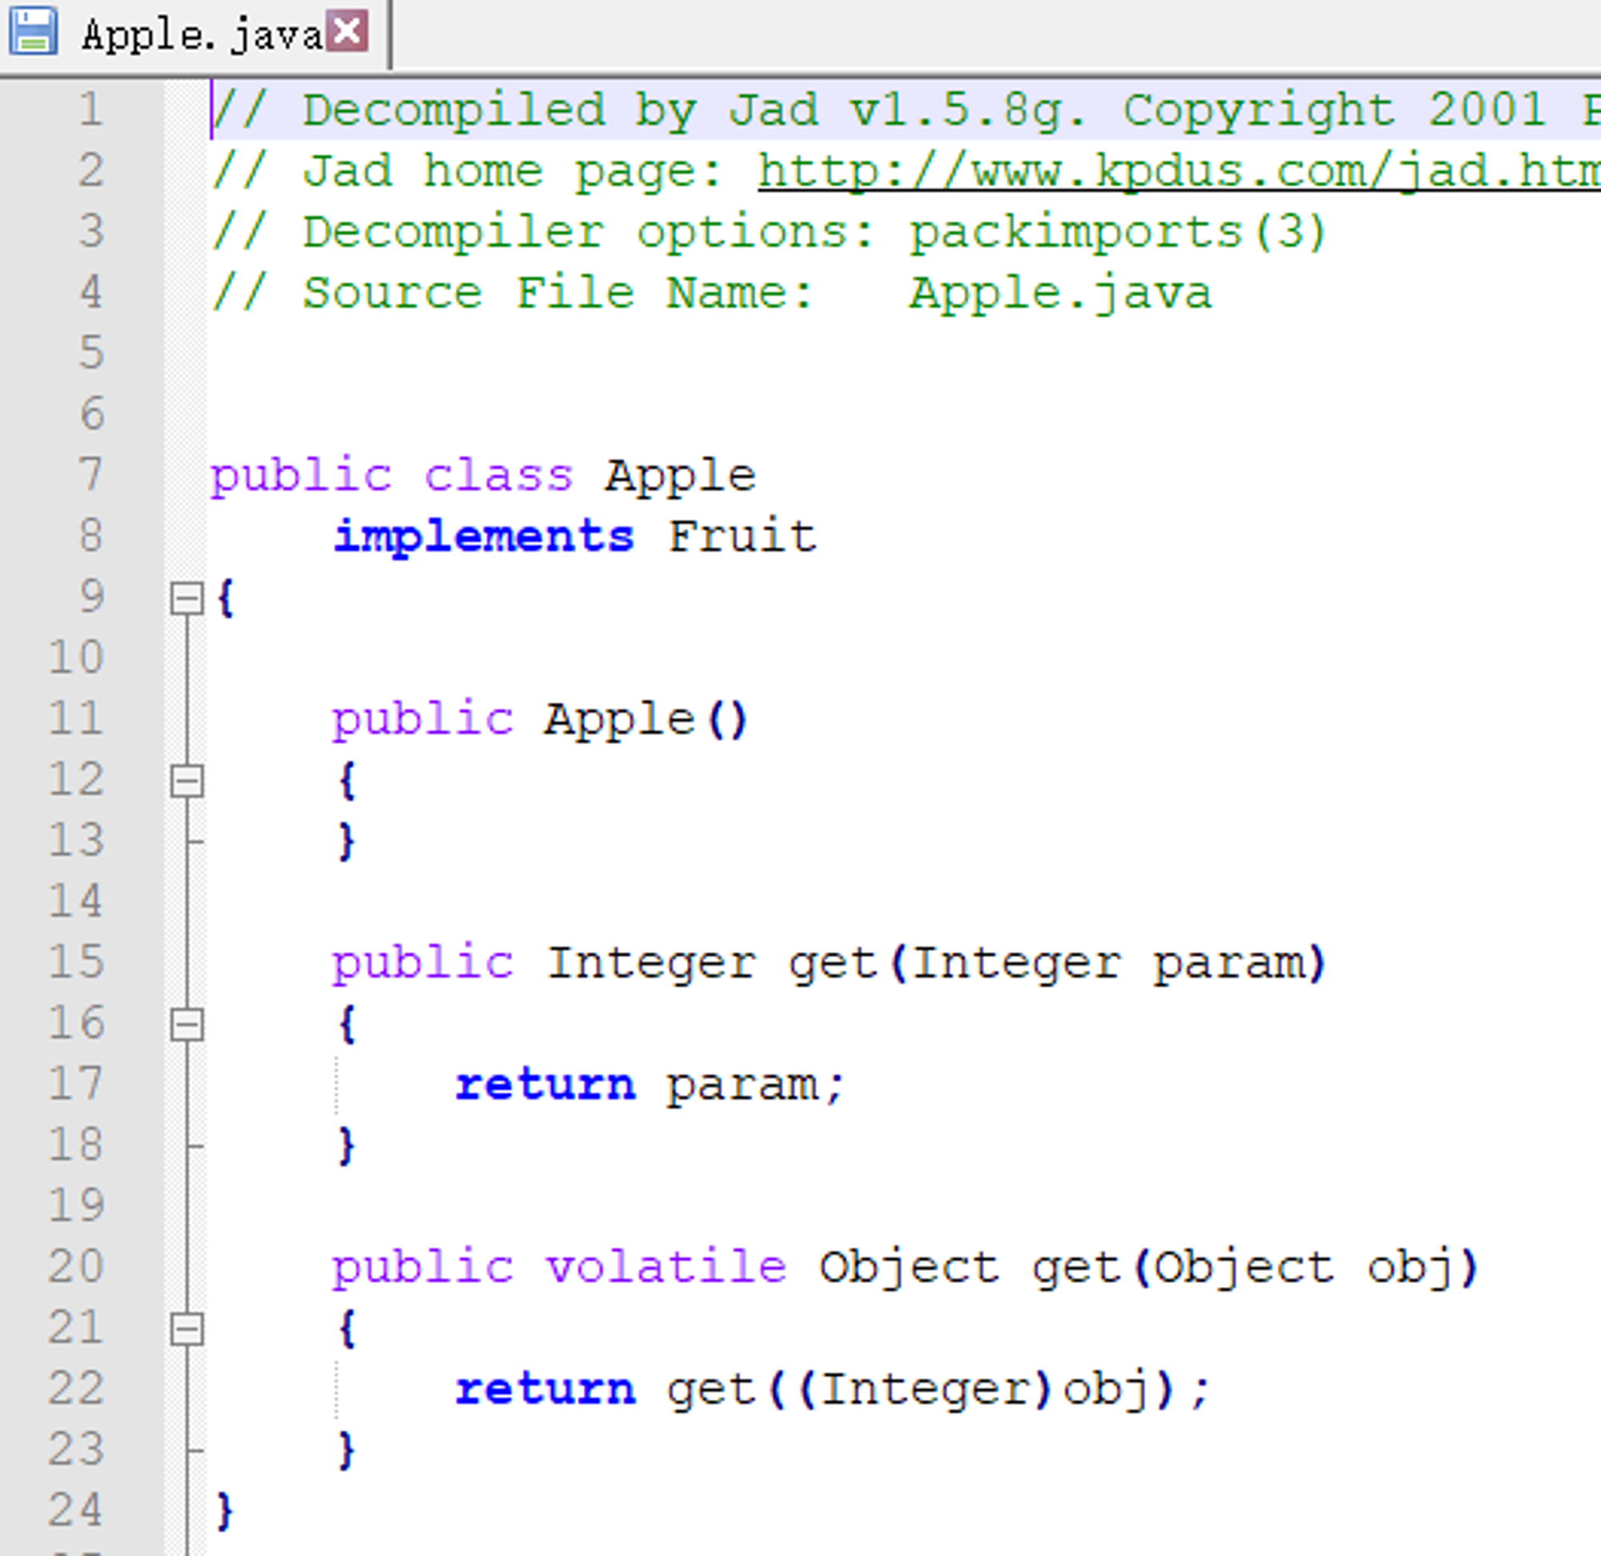This screenshot has height=1556, width=1601.
Task: Click 'return param;' statement text
Action: click(650, 1086)
